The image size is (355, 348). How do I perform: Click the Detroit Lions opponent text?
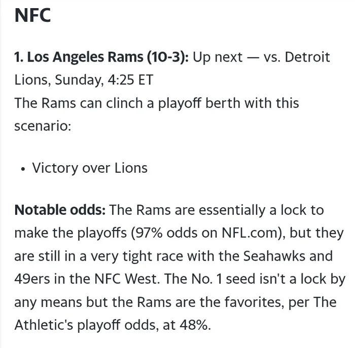point(307,57)
